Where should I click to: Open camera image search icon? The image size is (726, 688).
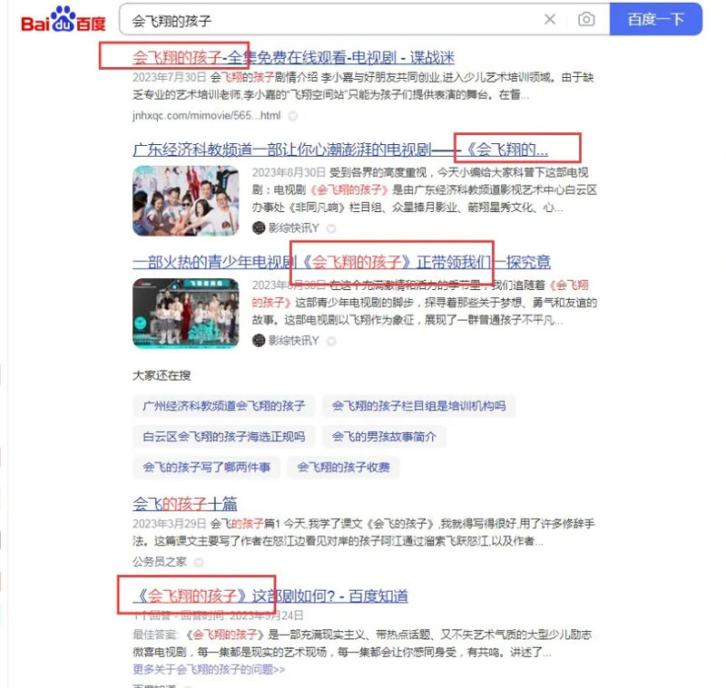click(x=586, y=19)
